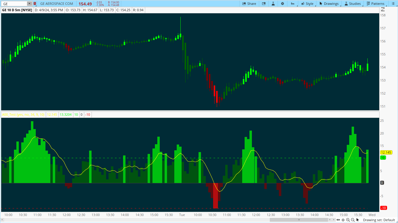Select the pointer cursor tool at bottom
The height and width of the screenshot is (223, 398).
click(358, 220)
